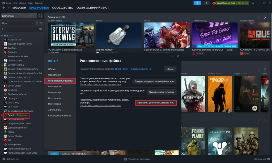Image resolution: width=272 pixels, height=163 pixels.
Task: Click the Football Manager 2018 icon
Action: click(5, 149)
